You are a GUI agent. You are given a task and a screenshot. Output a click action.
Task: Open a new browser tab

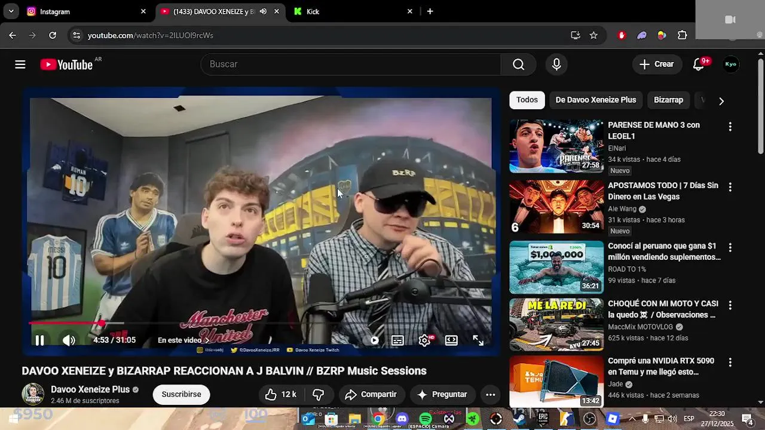click(x=430, y=11)
